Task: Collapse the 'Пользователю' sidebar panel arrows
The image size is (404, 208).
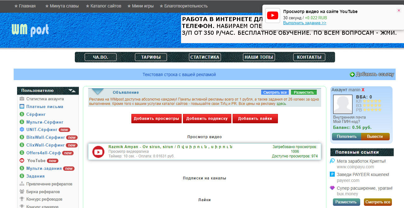Action: pos(72,91)
